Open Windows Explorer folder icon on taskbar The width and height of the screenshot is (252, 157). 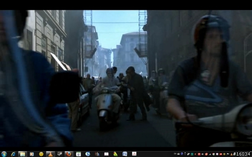pos(22,154)
